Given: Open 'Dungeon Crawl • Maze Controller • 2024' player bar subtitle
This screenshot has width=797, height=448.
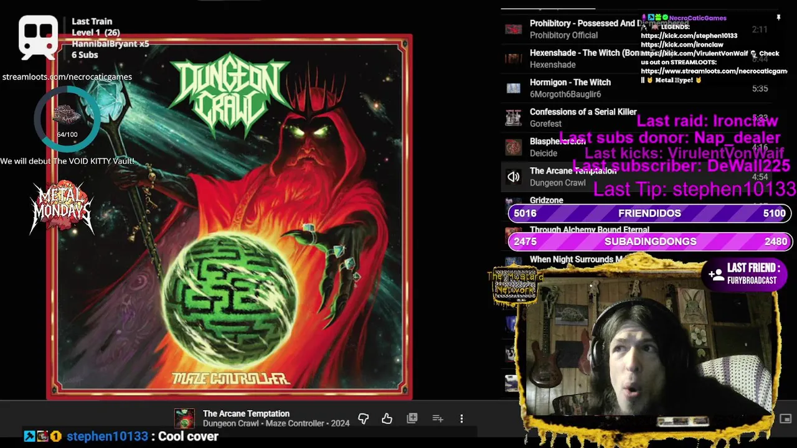Looking at the screenshot, I should pyautogui.click(x=276, y=424).
